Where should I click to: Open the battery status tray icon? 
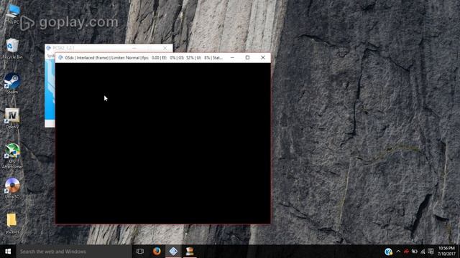coord(415,252)
